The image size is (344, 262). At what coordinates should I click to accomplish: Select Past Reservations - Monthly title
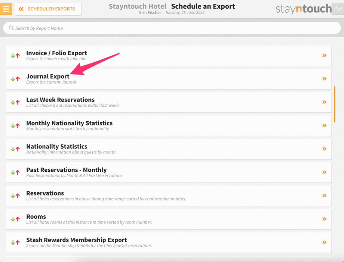[x=67, y=170]
